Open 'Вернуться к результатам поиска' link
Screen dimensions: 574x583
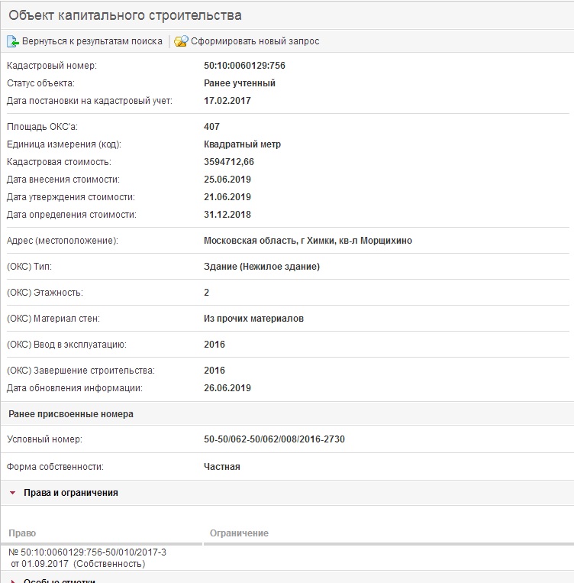pyautogui.click(x=92, y=41)
